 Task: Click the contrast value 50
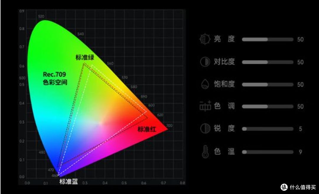pos(300,62)
